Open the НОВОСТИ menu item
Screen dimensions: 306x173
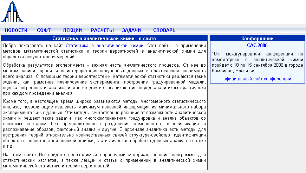click(16, 31)
